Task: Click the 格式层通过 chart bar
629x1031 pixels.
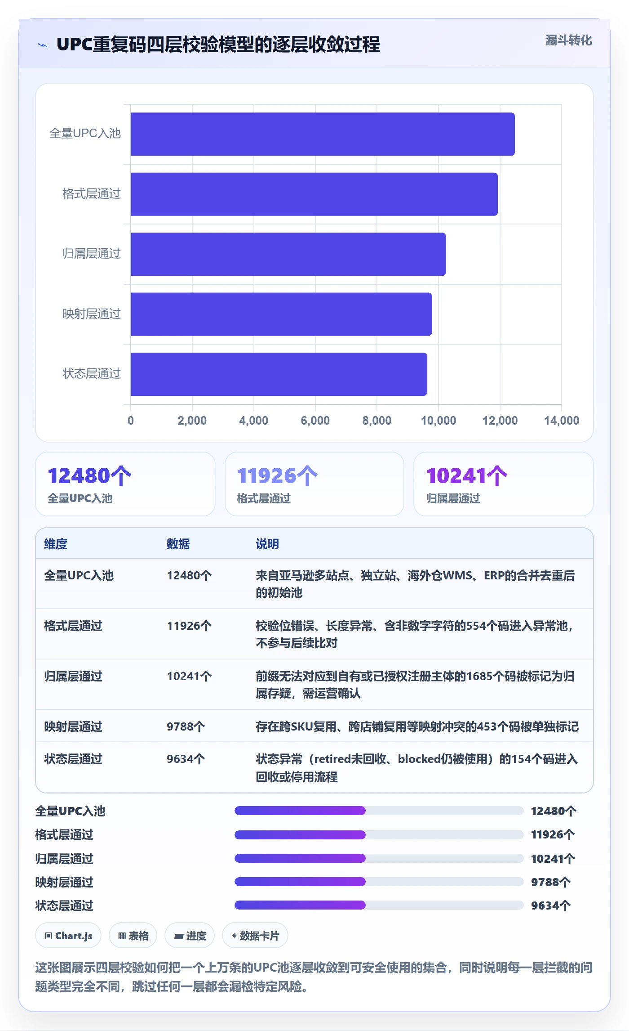Action: [314, 194]
